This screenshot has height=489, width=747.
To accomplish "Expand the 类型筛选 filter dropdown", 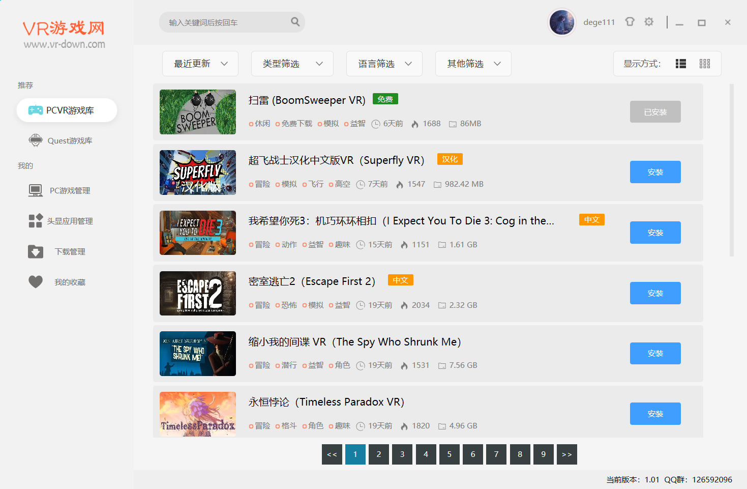I will 292,64.
